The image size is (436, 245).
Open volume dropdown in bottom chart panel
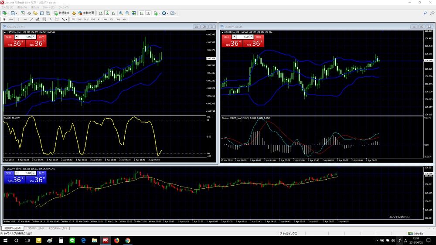(x=17, y=173)
